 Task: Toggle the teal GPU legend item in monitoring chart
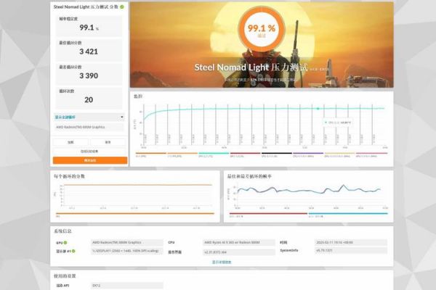tap(214, 154)
